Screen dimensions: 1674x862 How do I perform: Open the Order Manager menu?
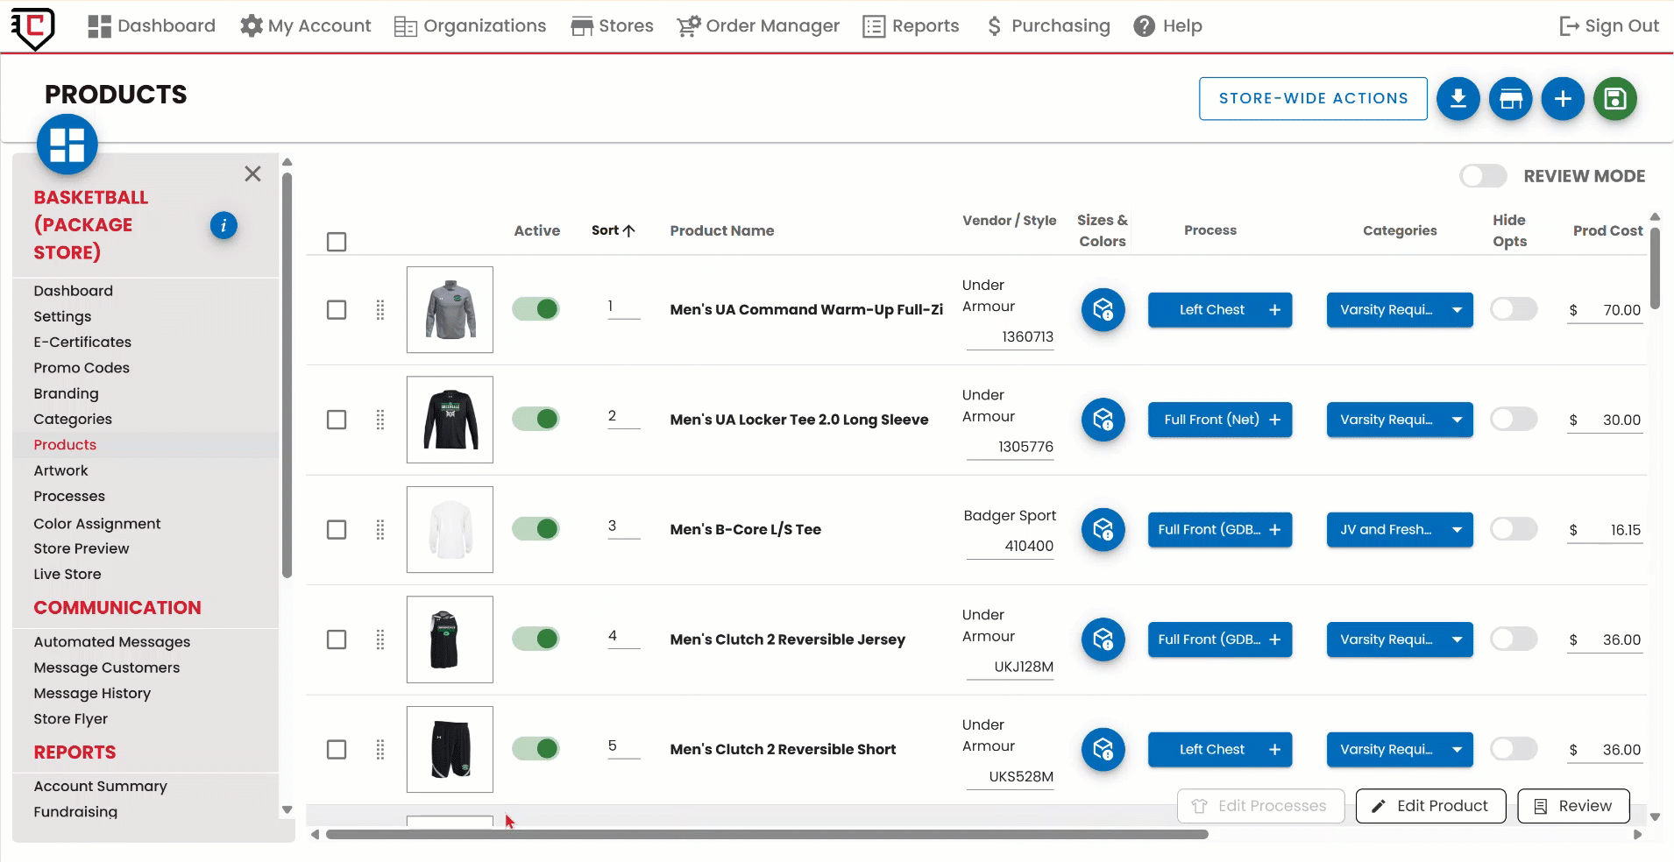758,26
